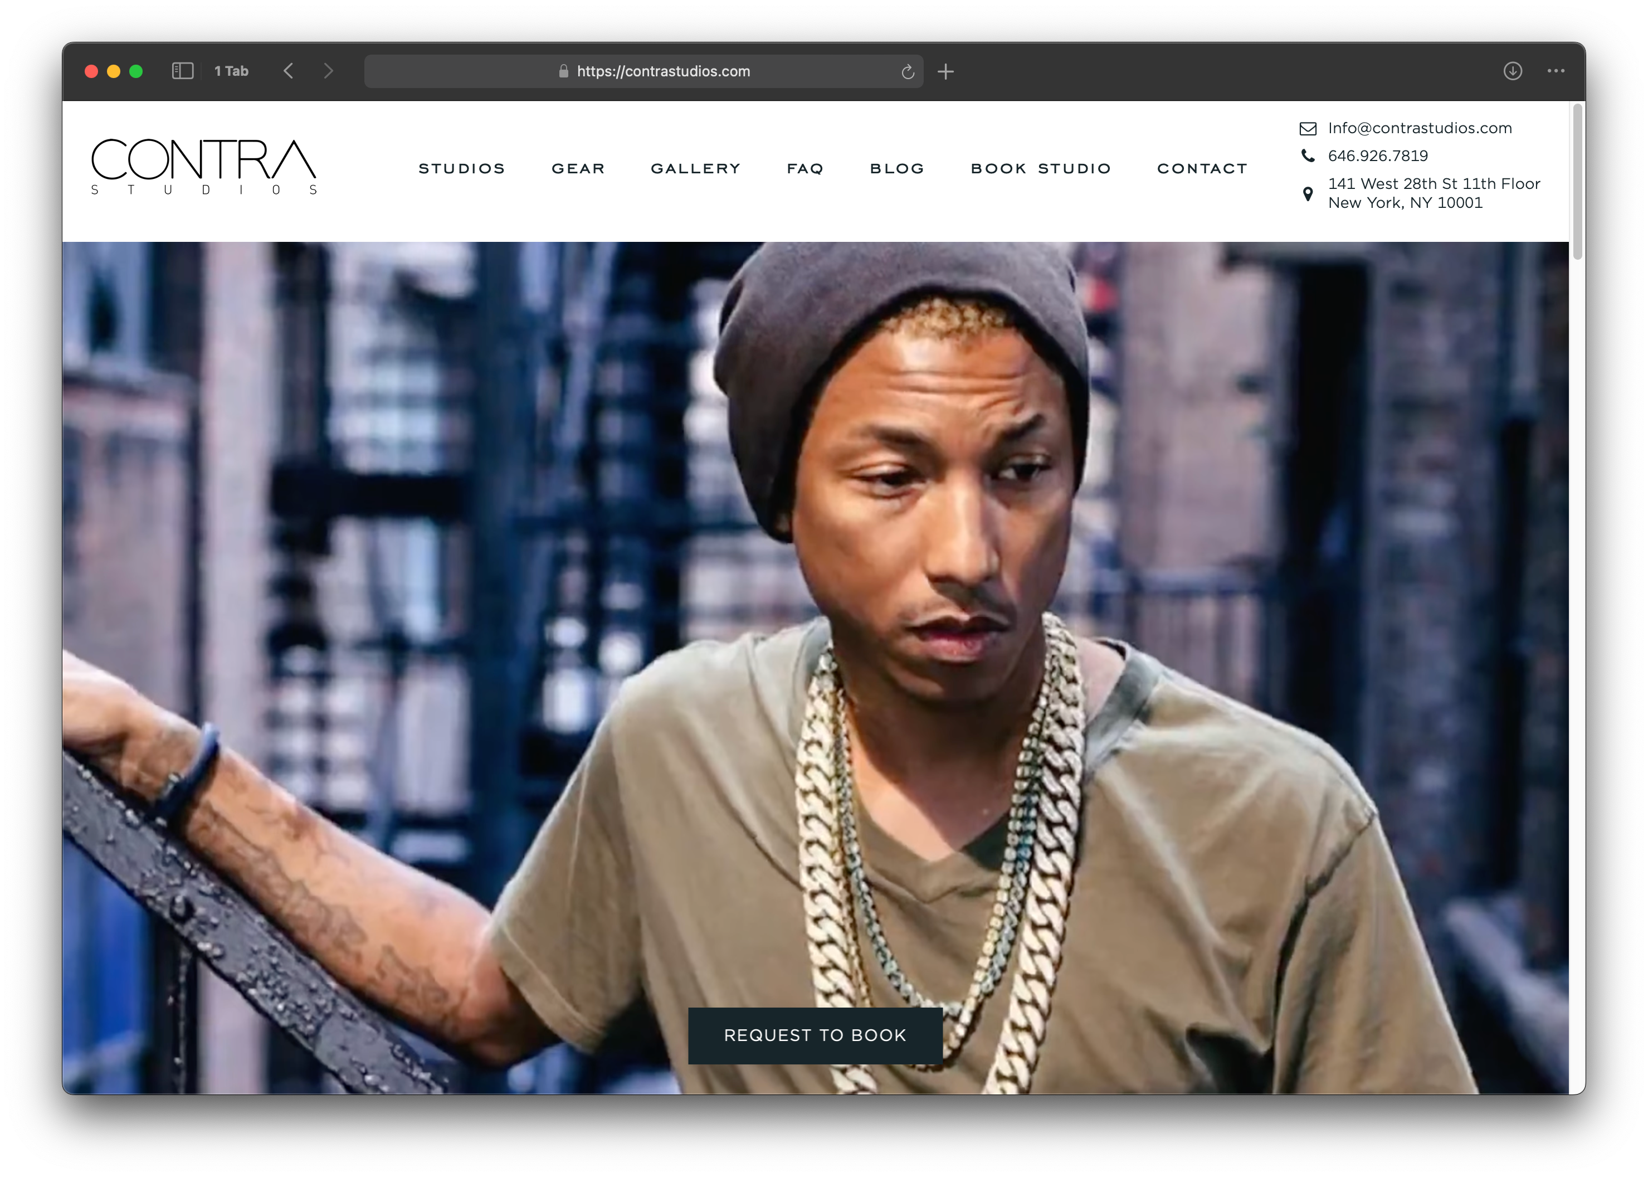Click the yellow minimize window button
Screen dimensions: 1648x1177
point(114,71)
